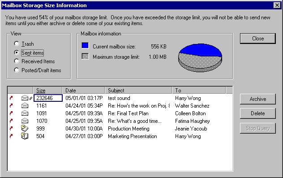Click the red sent arrow on the test sound row
The height and width of the screenshot is (178, 283).
11,98
